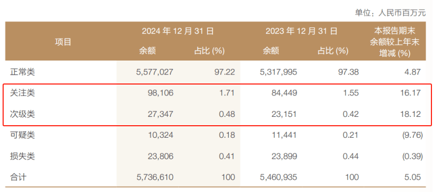Viewport: 433px width, 192px height.
Task: Click the 损失类 row label
Action: pos(22,157)
